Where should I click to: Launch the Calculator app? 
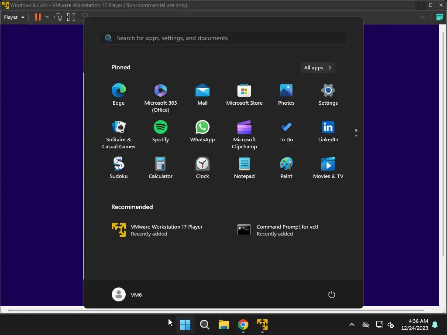pos(161,168)
